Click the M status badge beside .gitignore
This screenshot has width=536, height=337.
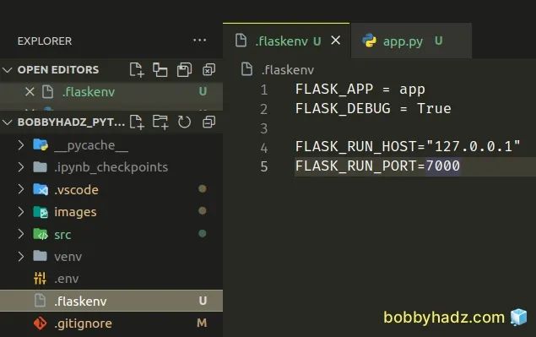[202, 323]
